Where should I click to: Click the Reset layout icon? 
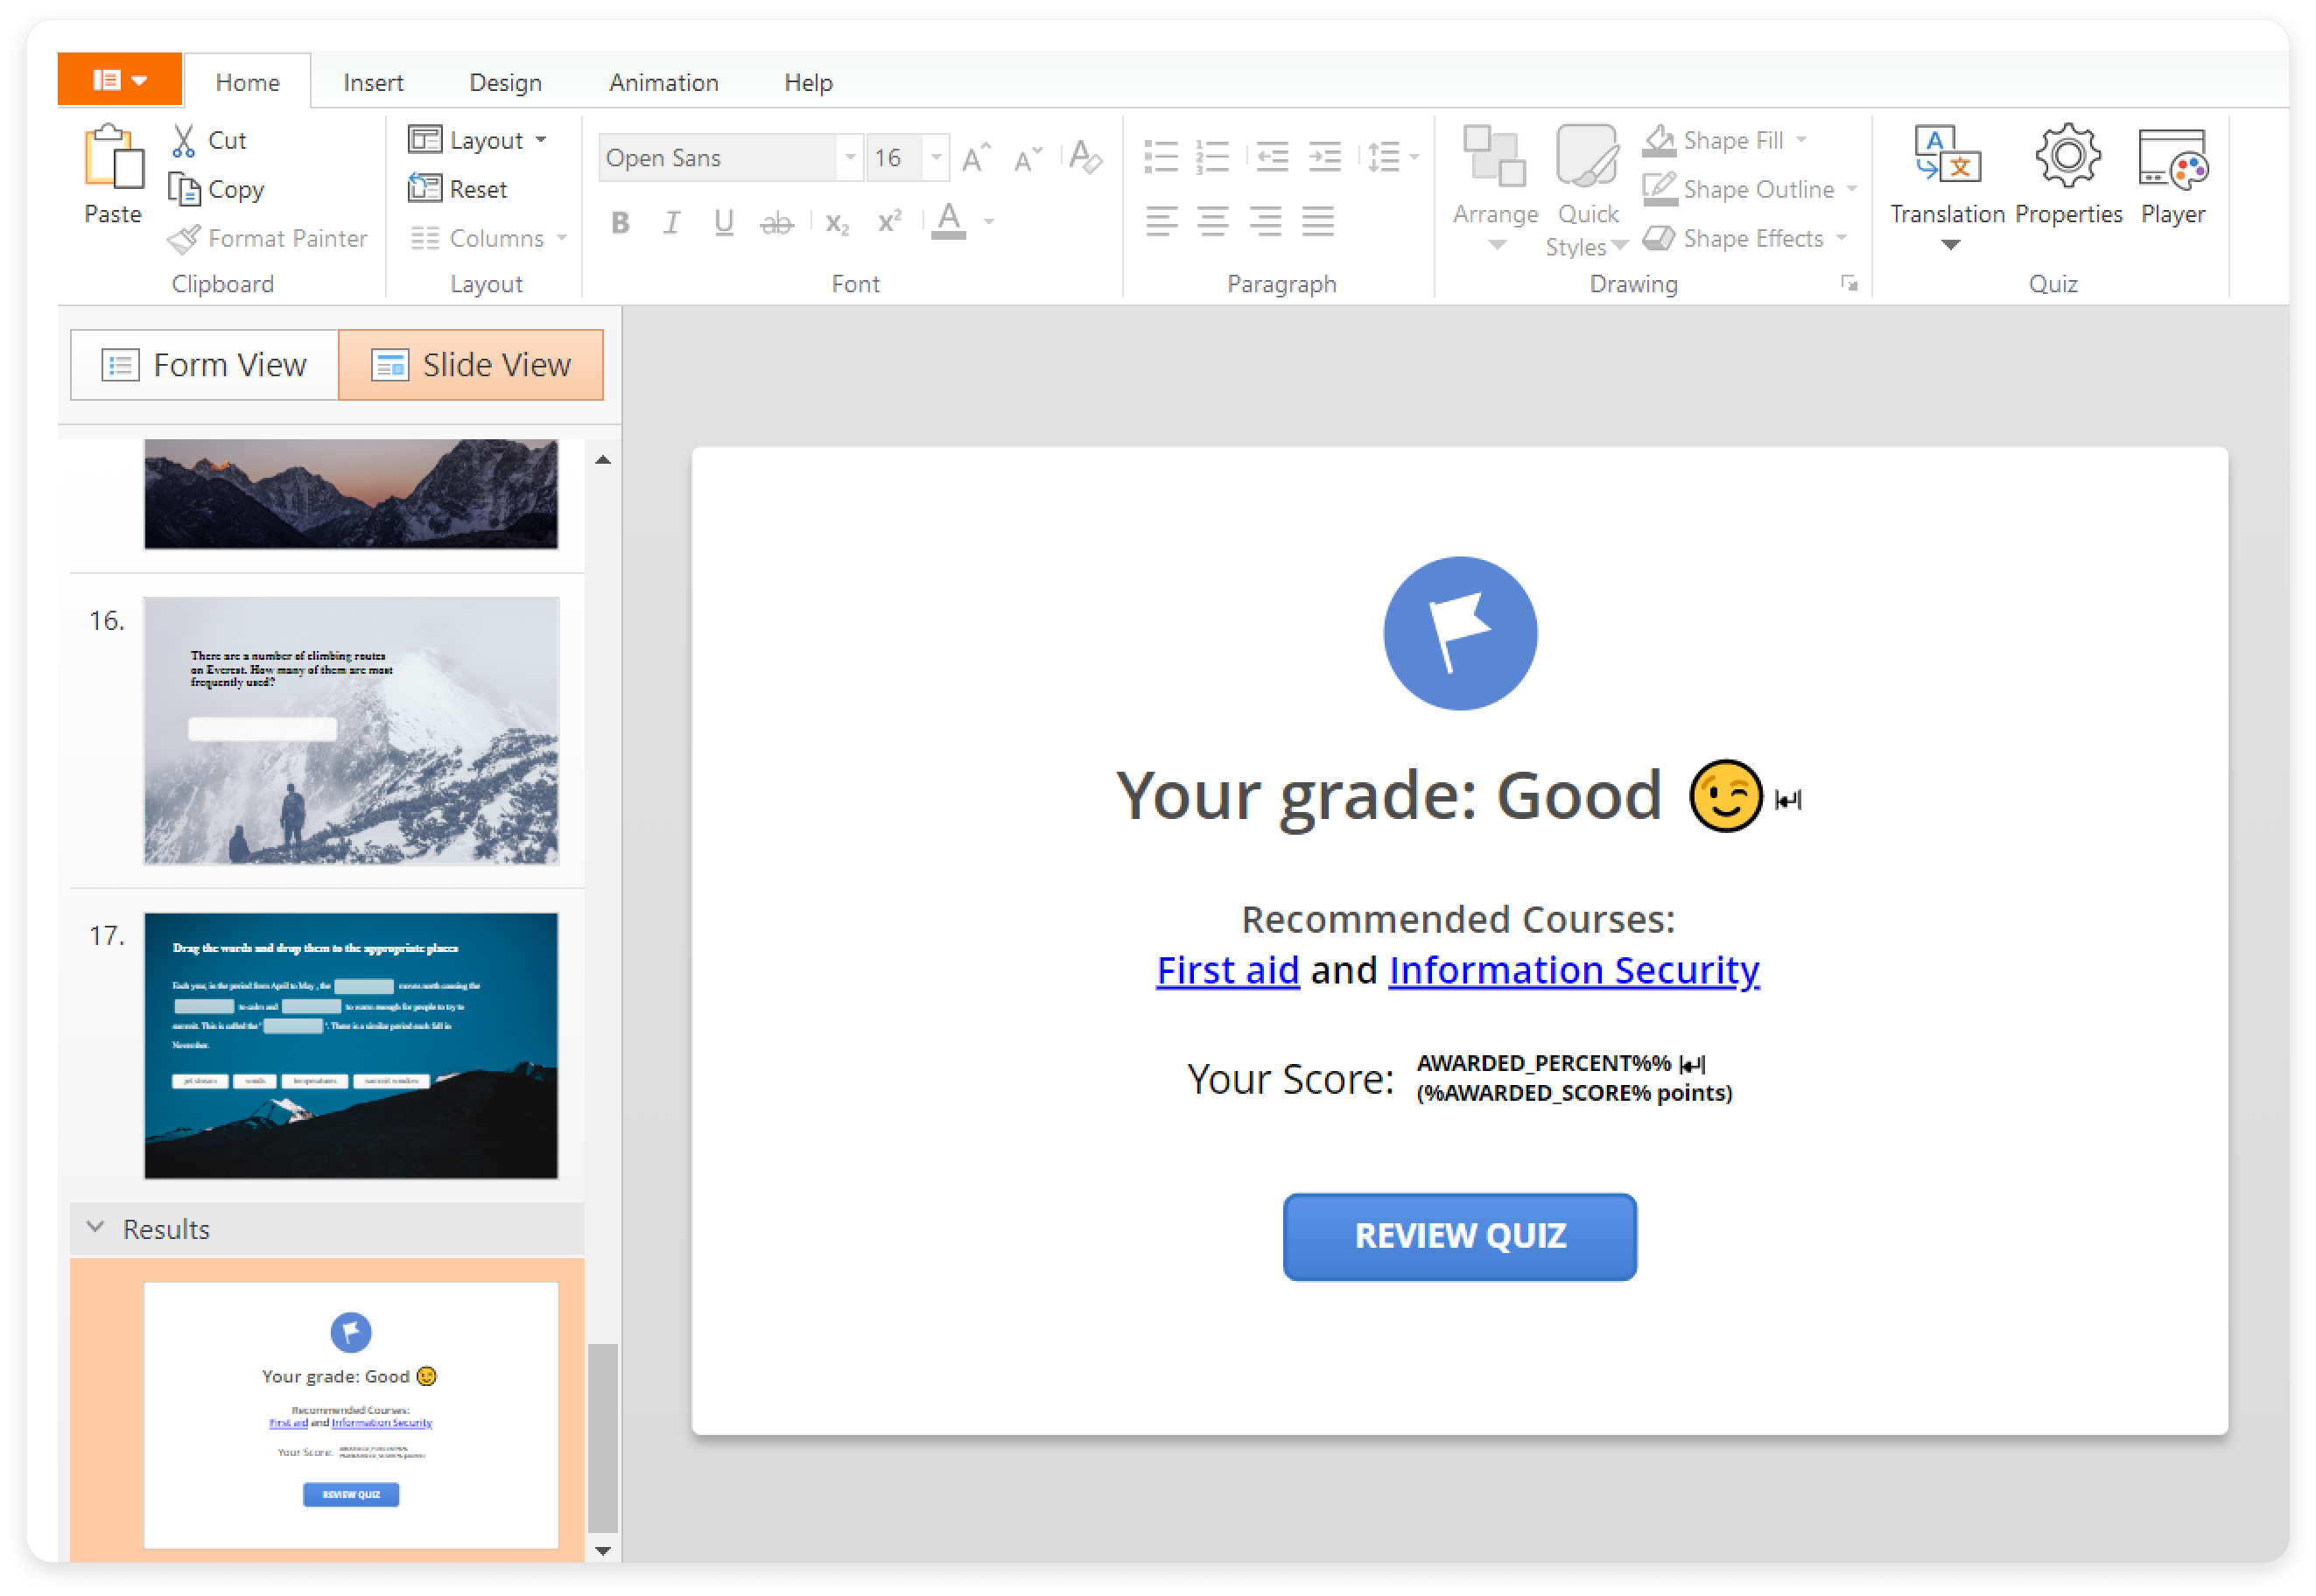pos(425,189)
